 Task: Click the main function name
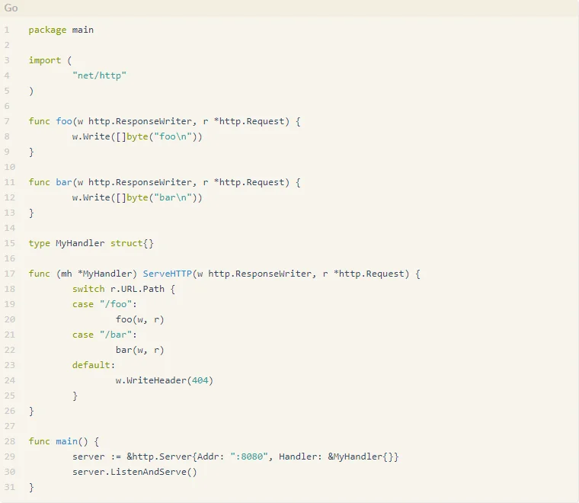click(x=66, y=441)
